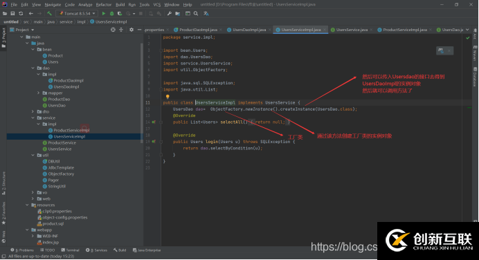The height and width of the screenshot is (260, 479).
Task: Click the yellow lightbulb intention icon
Action: [x=168, y=97]
